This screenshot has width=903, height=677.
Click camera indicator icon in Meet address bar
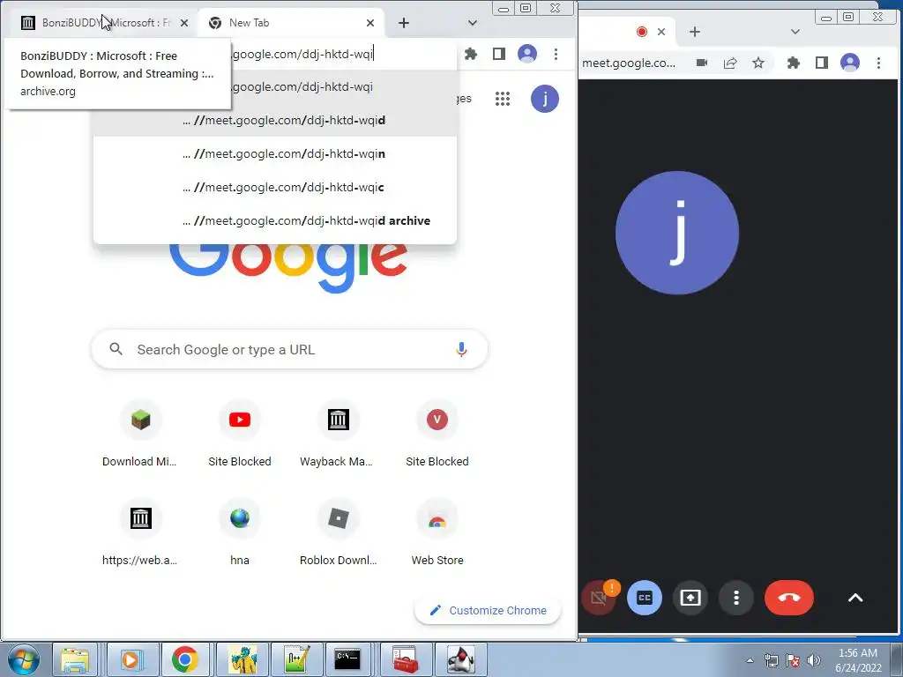click(x=701, y=63)
